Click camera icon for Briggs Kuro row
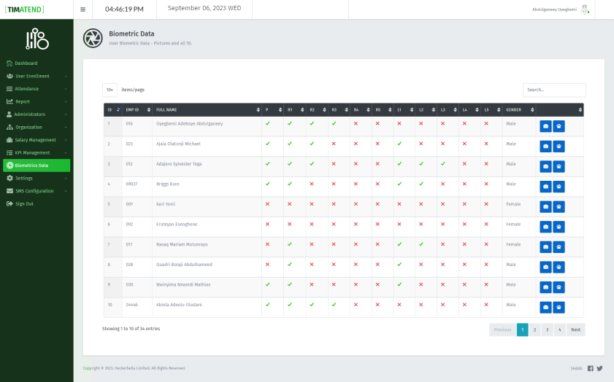Viewport: 614px width, 382px height. [545, 187]
